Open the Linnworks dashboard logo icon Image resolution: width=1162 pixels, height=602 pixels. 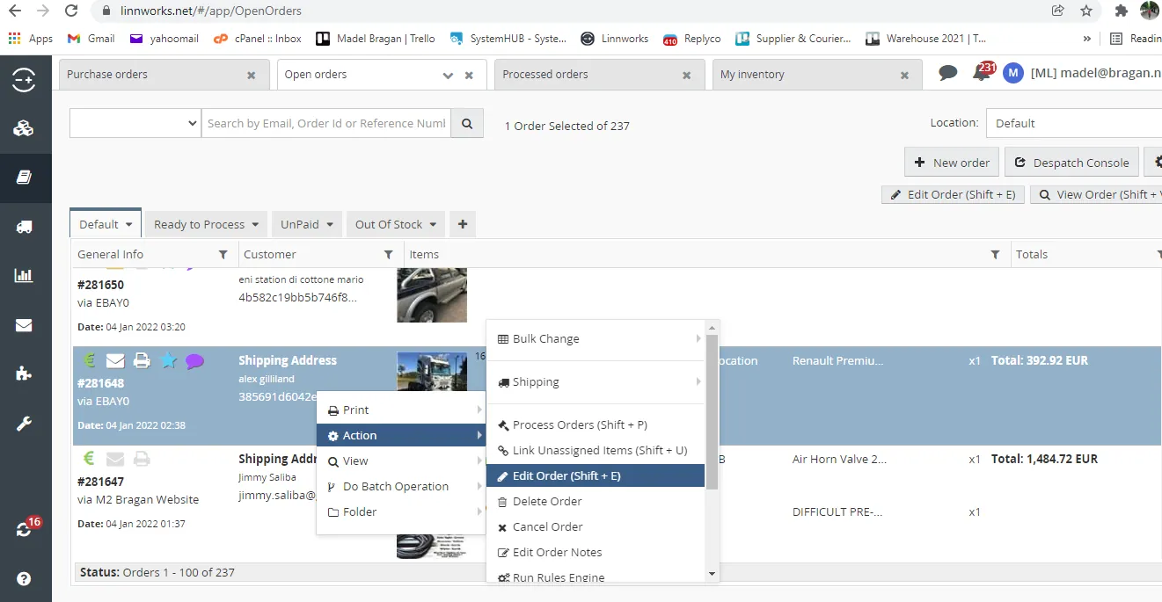click(24, 80)
